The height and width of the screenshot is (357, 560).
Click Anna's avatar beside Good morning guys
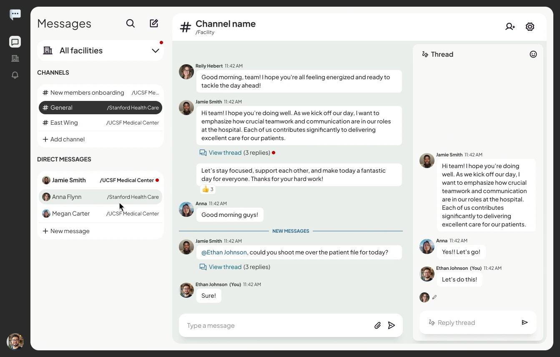(186, 209)
